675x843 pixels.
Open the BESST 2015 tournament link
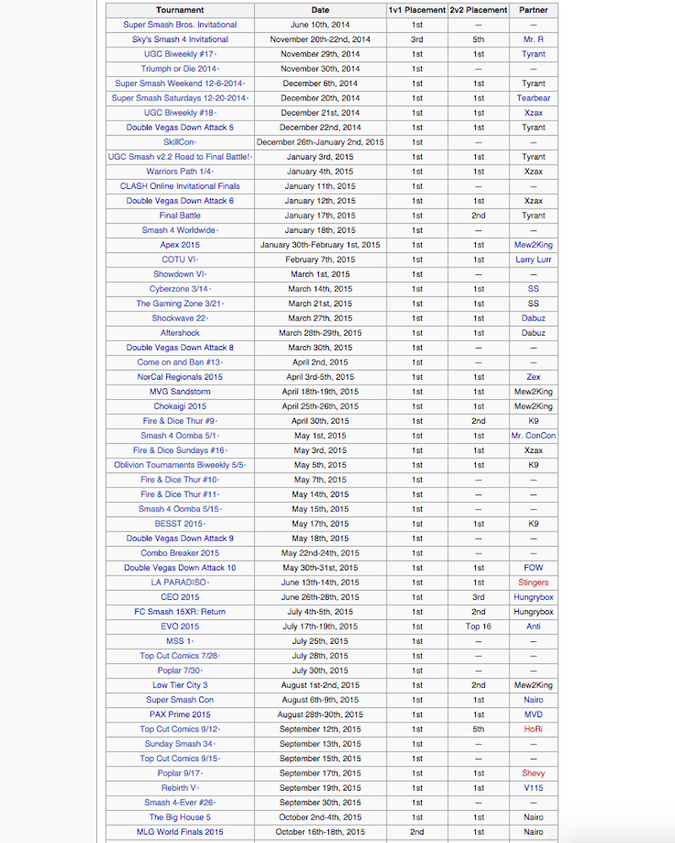179,524
